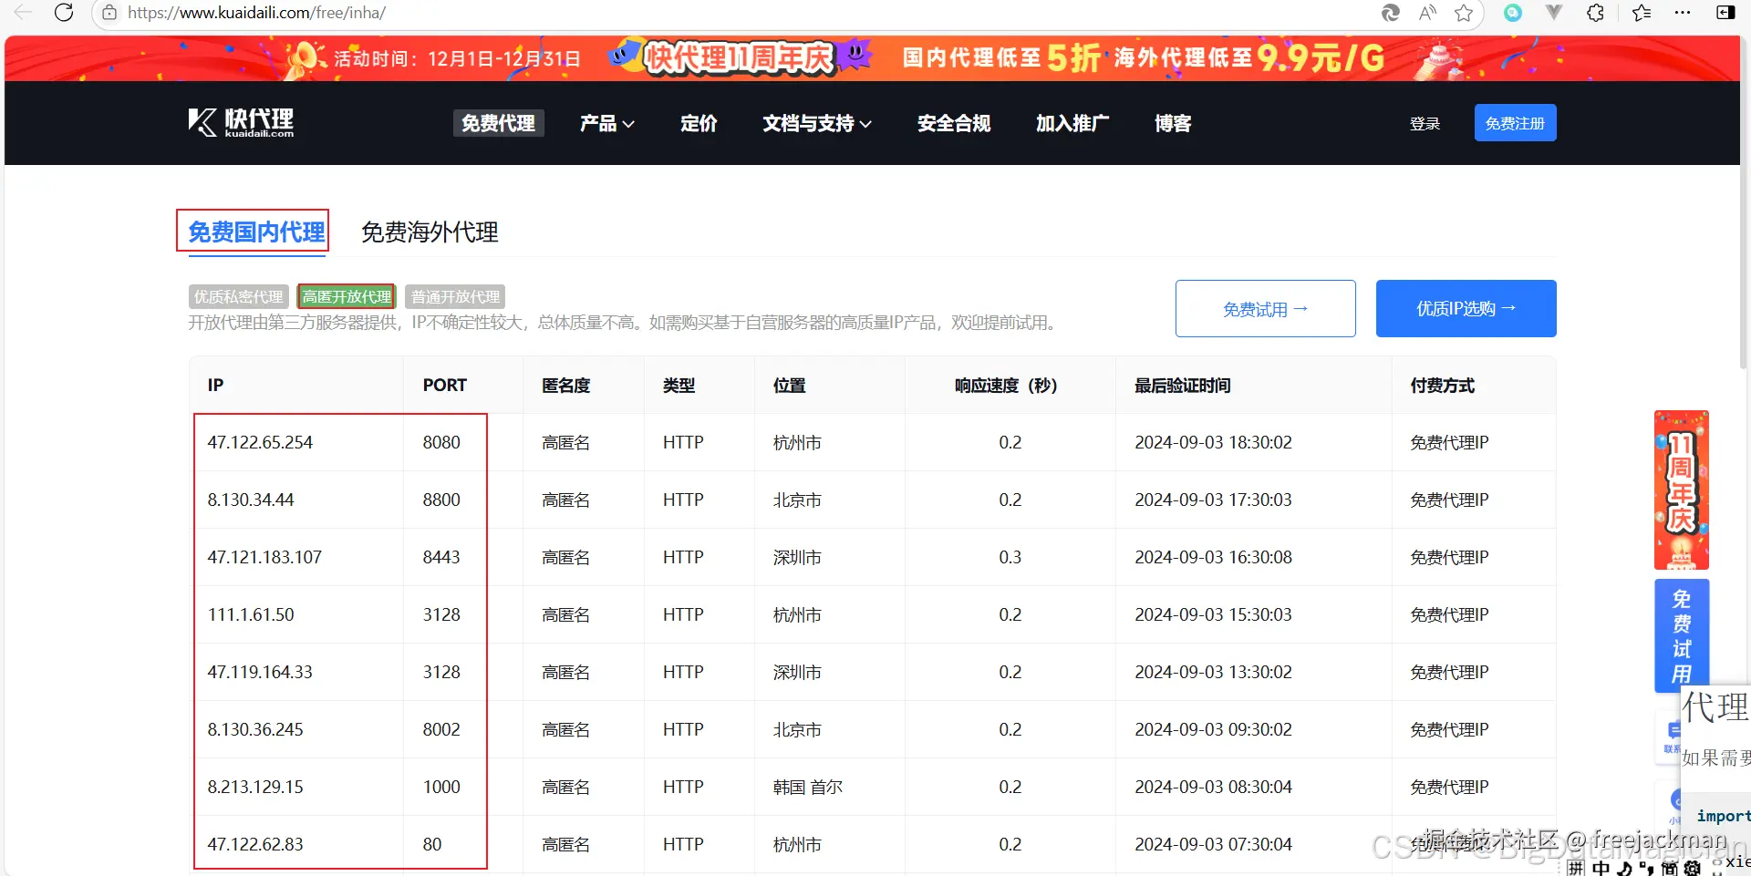Expand the 文档与支持 dropdown menu
The width and height of the screenshot is (1751, 876).
coord(814,123)
